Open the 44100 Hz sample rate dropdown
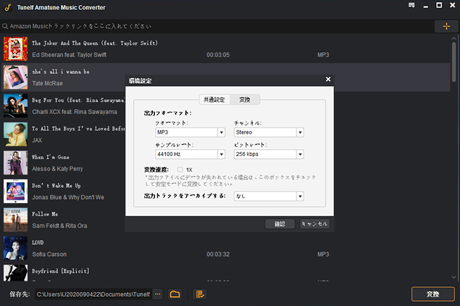460x306 pixels. pyautogui.click(x=221, y=154)
